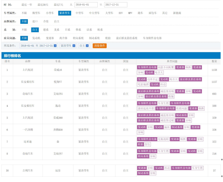This screenshot has width=223, height=182.
Task: Click the 典型问题 column header
Action: tap(172, 62)
